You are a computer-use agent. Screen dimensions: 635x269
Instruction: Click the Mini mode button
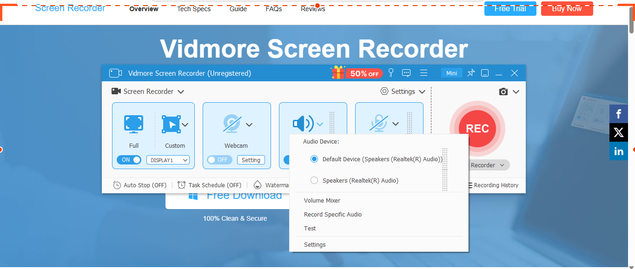coord(452,73)
